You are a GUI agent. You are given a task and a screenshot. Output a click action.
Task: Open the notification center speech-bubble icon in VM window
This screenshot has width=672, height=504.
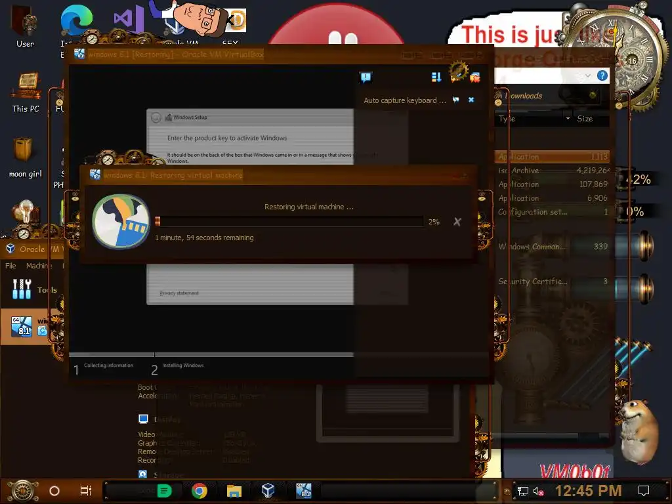pyautogui.click(x=366, y=77)
